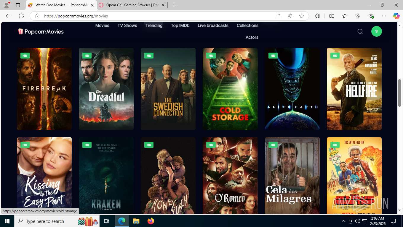The height and width of the screenshot is (227, 403).
Task: Open Firebreak movie poster
Action: pos(44,89)
